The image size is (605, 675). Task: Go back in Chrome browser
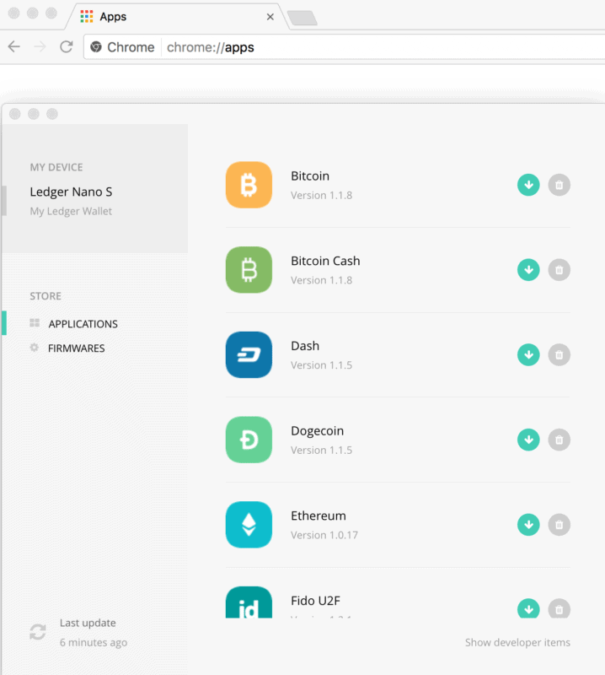click(14, 46)
